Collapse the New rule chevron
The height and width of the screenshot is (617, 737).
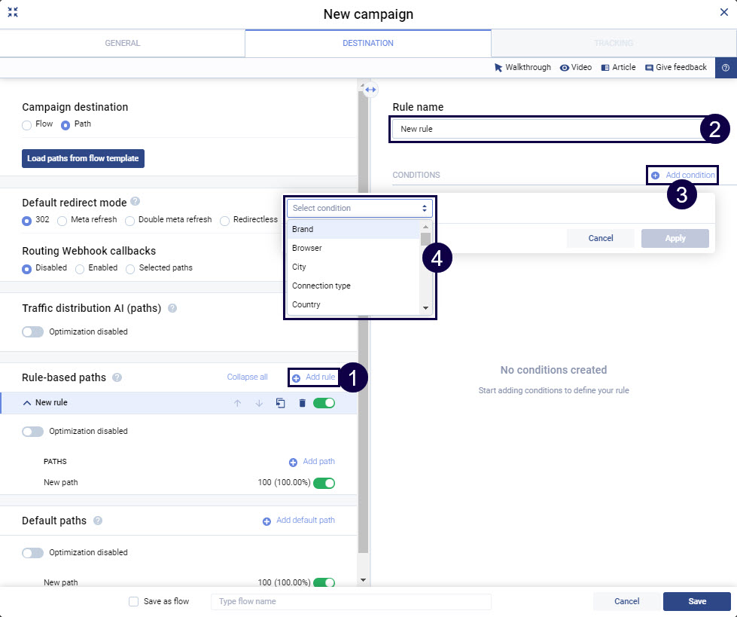[x=27, y=403]
